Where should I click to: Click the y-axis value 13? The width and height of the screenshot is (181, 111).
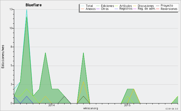(x=11, y=9)
